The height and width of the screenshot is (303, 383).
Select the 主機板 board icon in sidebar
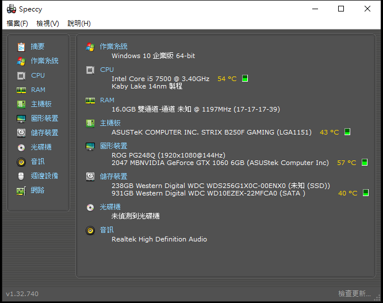[21, 105]
